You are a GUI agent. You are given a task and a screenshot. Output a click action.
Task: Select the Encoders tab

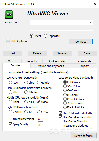[x=16, y=66]
